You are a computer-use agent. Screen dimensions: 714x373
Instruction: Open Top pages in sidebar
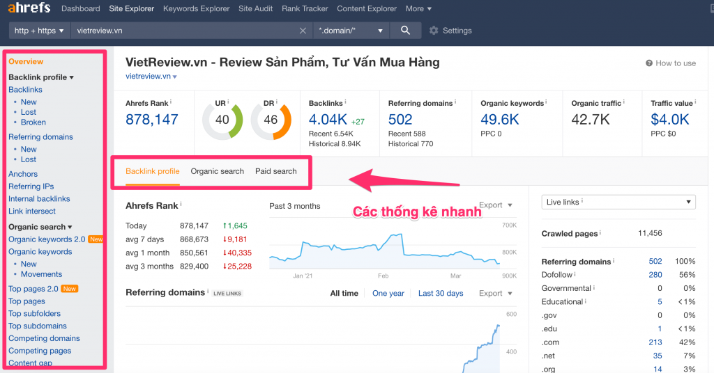tap(26, 301)
